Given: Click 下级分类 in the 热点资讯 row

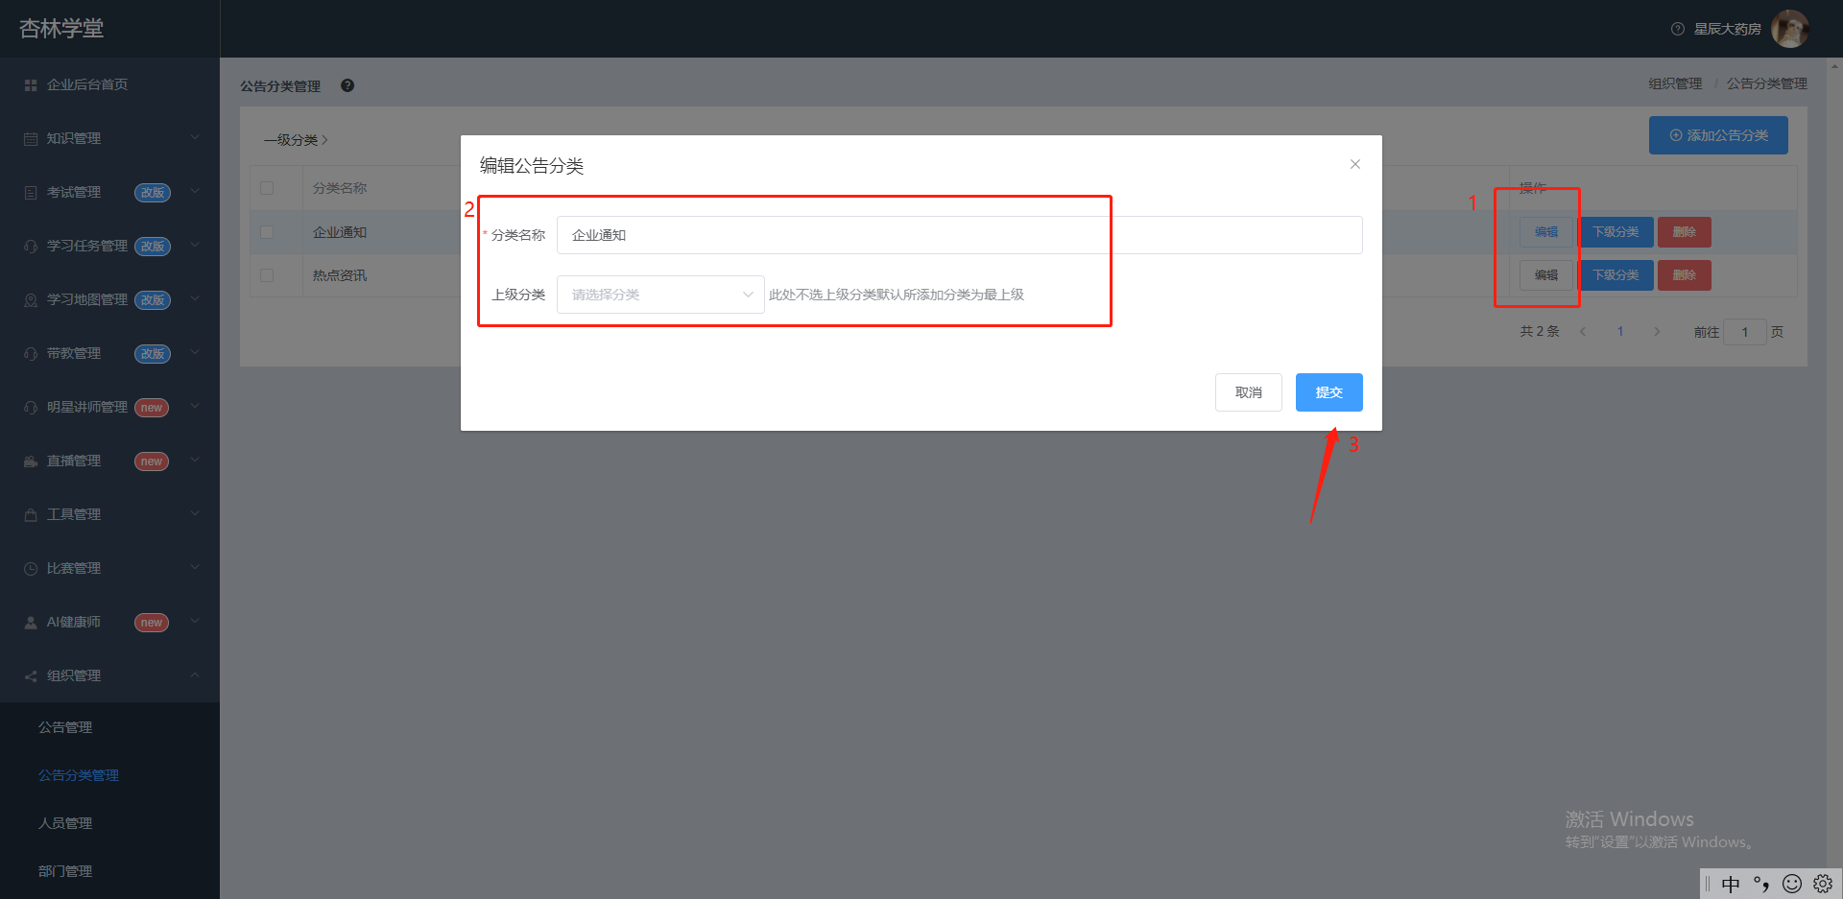Looking at the screenshot, I should [1616, 275].
